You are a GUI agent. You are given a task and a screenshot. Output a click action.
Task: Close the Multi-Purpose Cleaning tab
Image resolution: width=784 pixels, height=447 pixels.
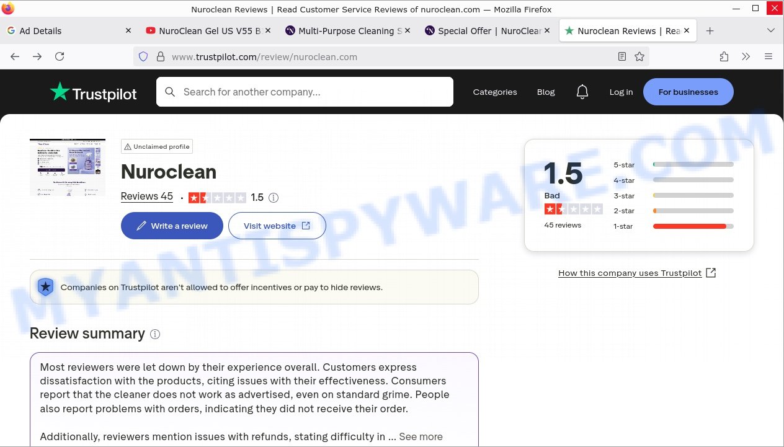408,30
